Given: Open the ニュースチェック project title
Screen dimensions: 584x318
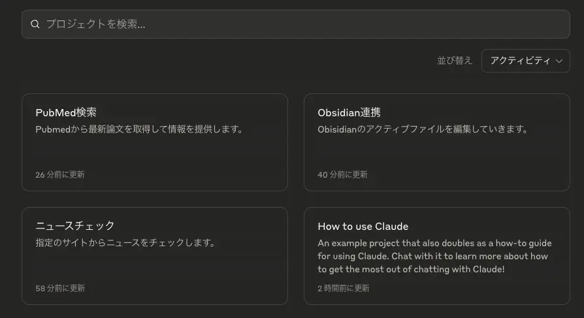Looking at the screenshot, I should (75, 225).
